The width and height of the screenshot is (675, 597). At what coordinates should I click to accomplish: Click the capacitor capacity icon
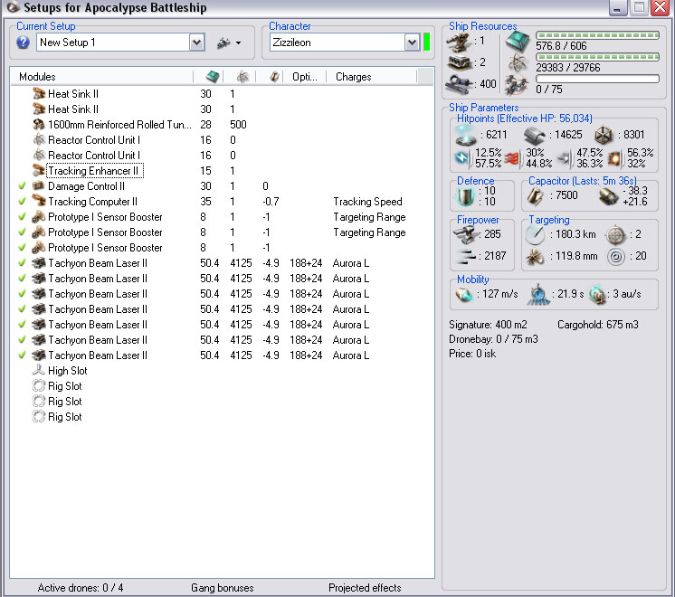tap(536, 196)
